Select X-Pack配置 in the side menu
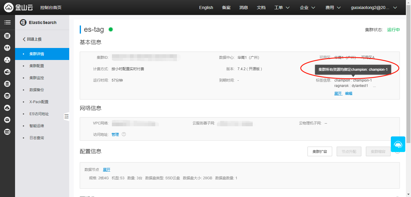The image size is (411, 197). pyautogui.click(x=39, y=102)
